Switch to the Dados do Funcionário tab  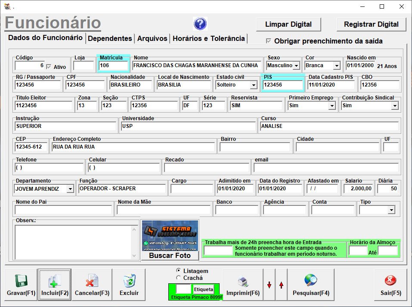pos(46,37)
